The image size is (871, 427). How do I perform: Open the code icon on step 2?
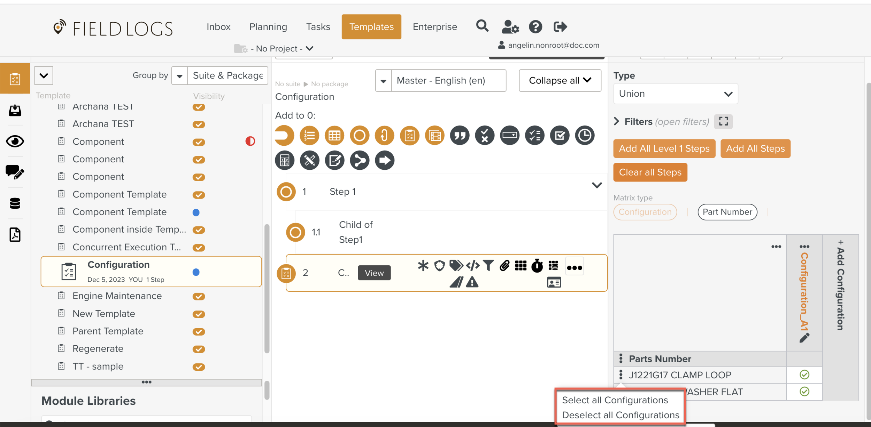pyautogui.click(x=472, y=266)
